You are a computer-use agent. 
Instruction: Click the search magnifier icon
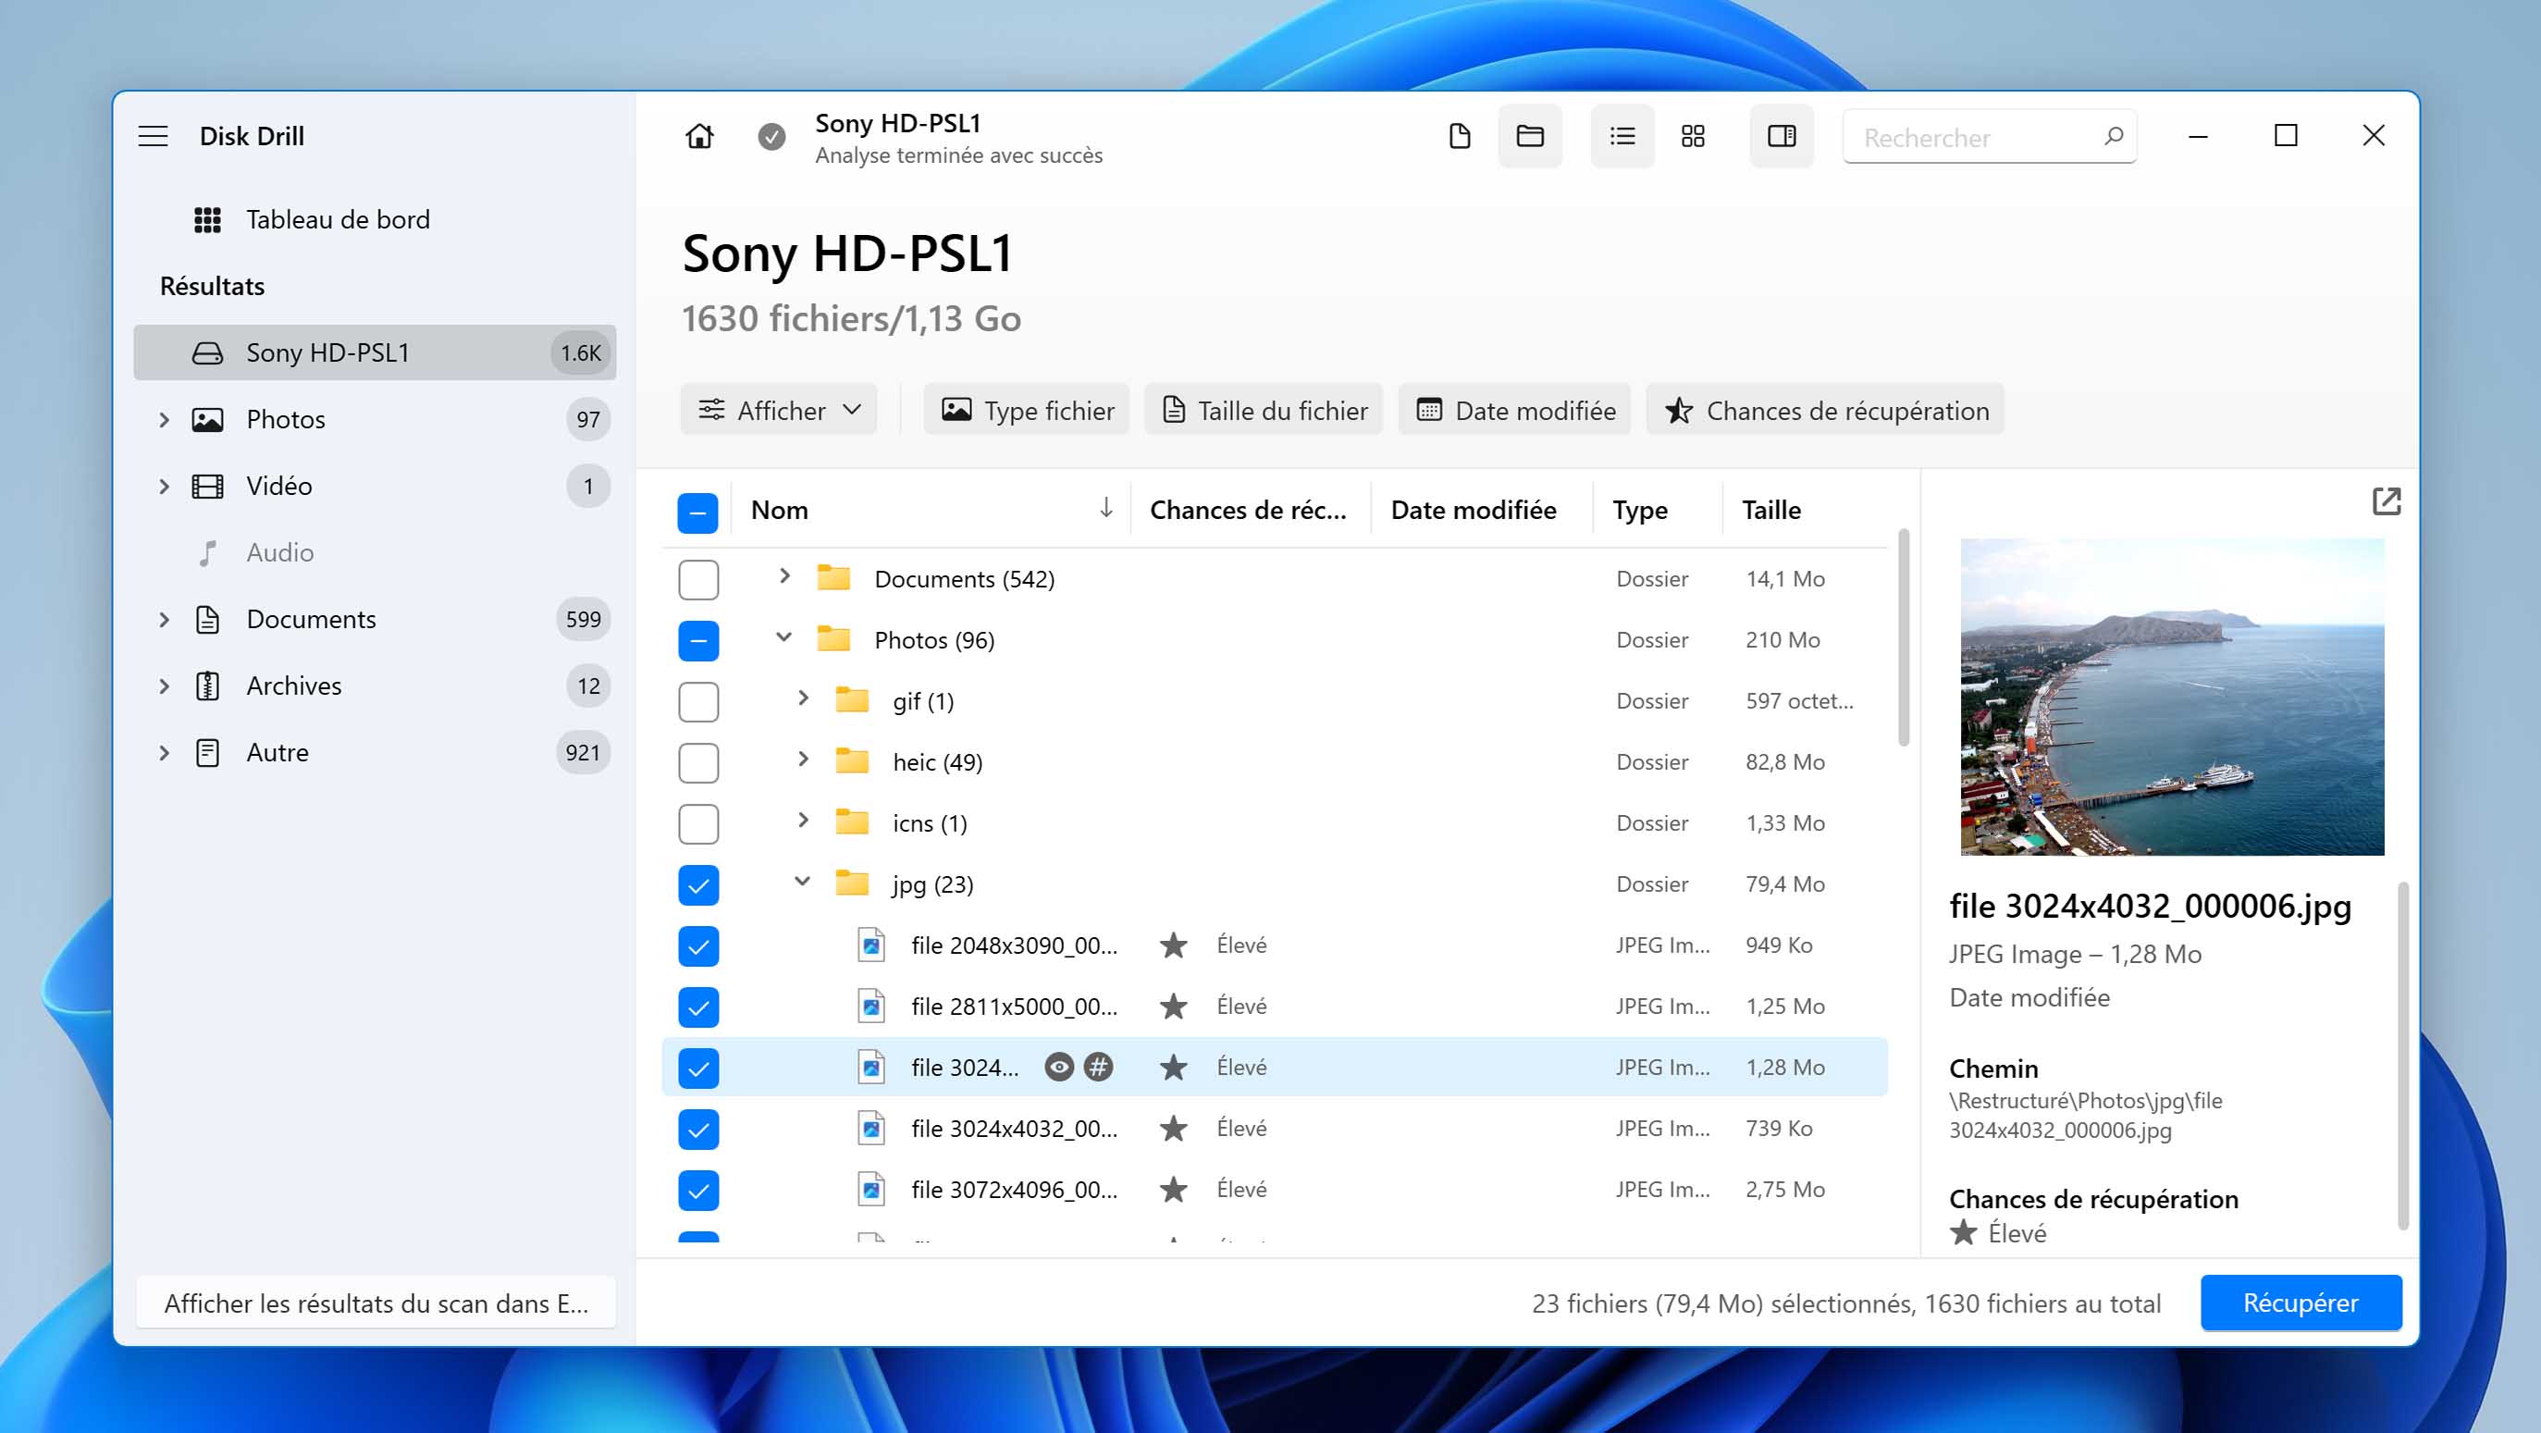(2113, 136)
